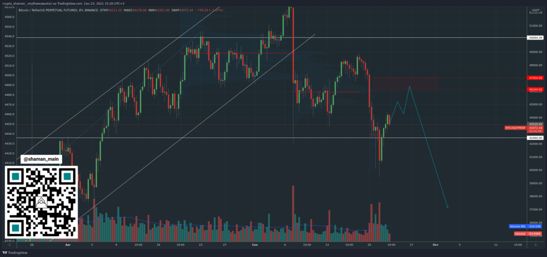
Task: Click the TradingView logo in bottom-left corner
Action: [16, 253]
